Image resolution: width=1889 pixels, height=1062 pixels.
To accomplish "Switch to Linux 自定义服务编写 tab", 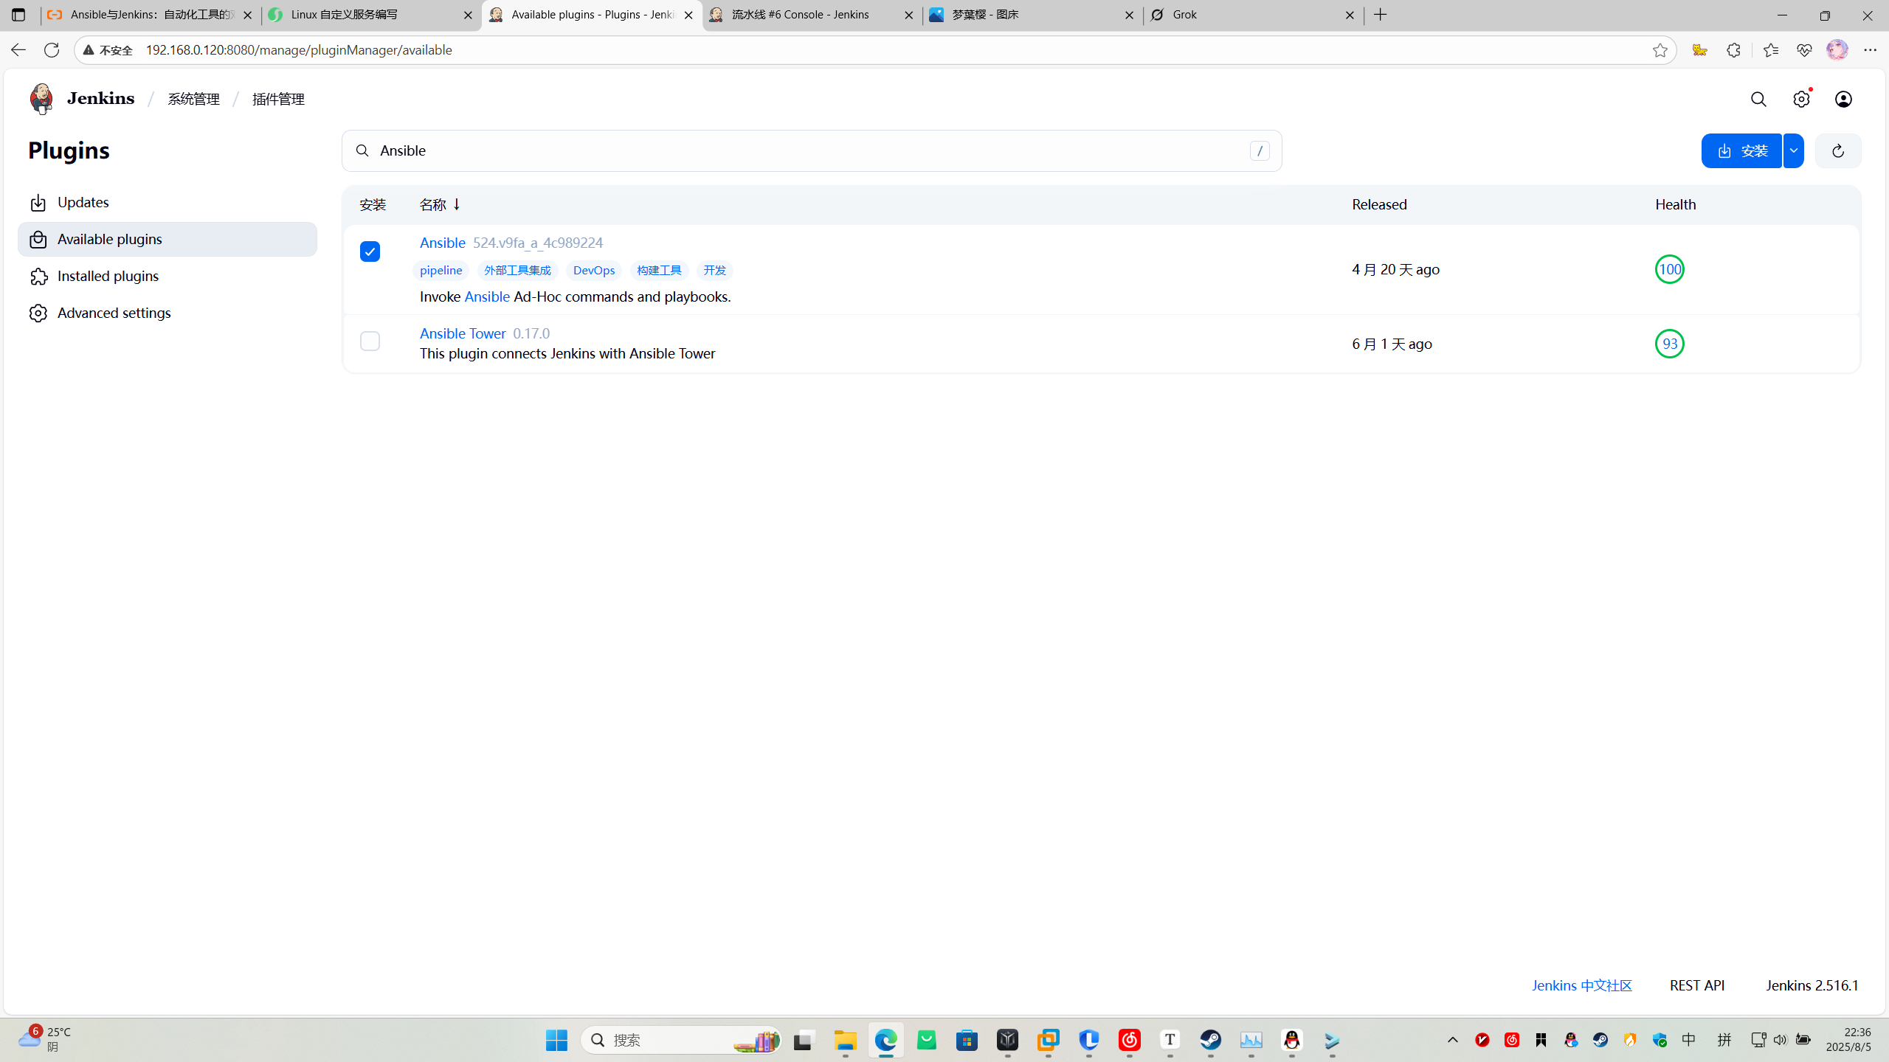I will tap(372, 15).
